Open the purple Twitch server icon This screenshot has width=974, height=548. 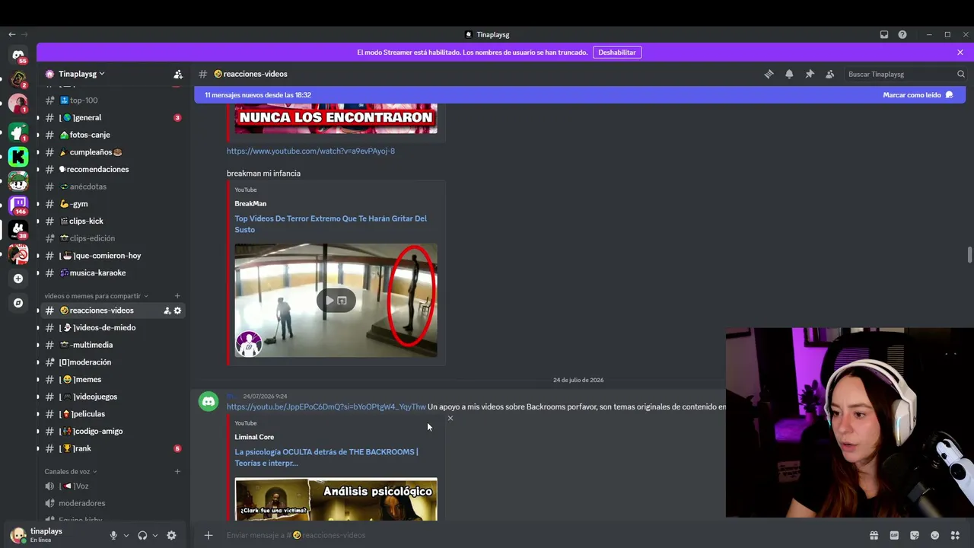(18, 205)
